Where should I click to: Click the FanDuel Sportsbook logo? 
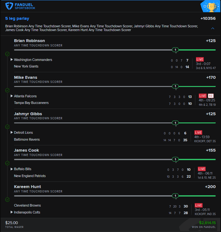point(20,6)
